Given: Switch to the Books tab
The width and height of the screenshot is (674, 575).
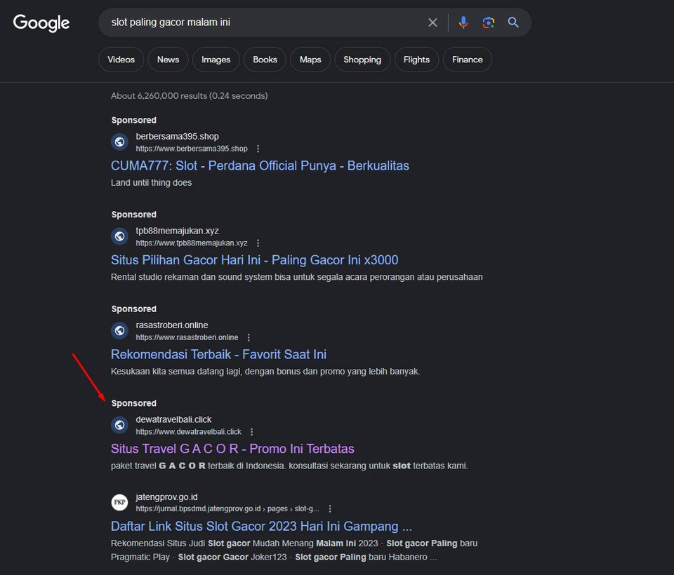Looking at the screenshot, I should [265, 60].
